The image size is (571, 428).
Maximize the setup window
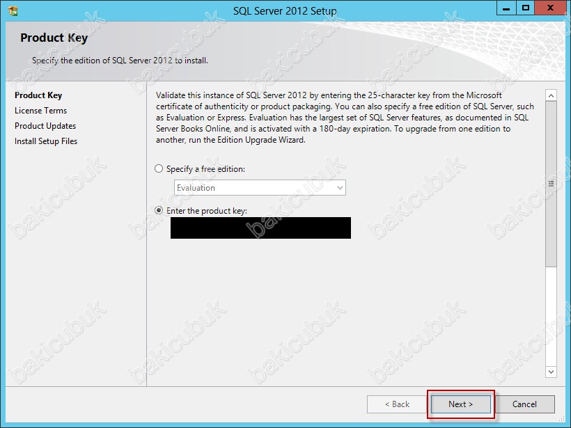click(x=526, y=8)
